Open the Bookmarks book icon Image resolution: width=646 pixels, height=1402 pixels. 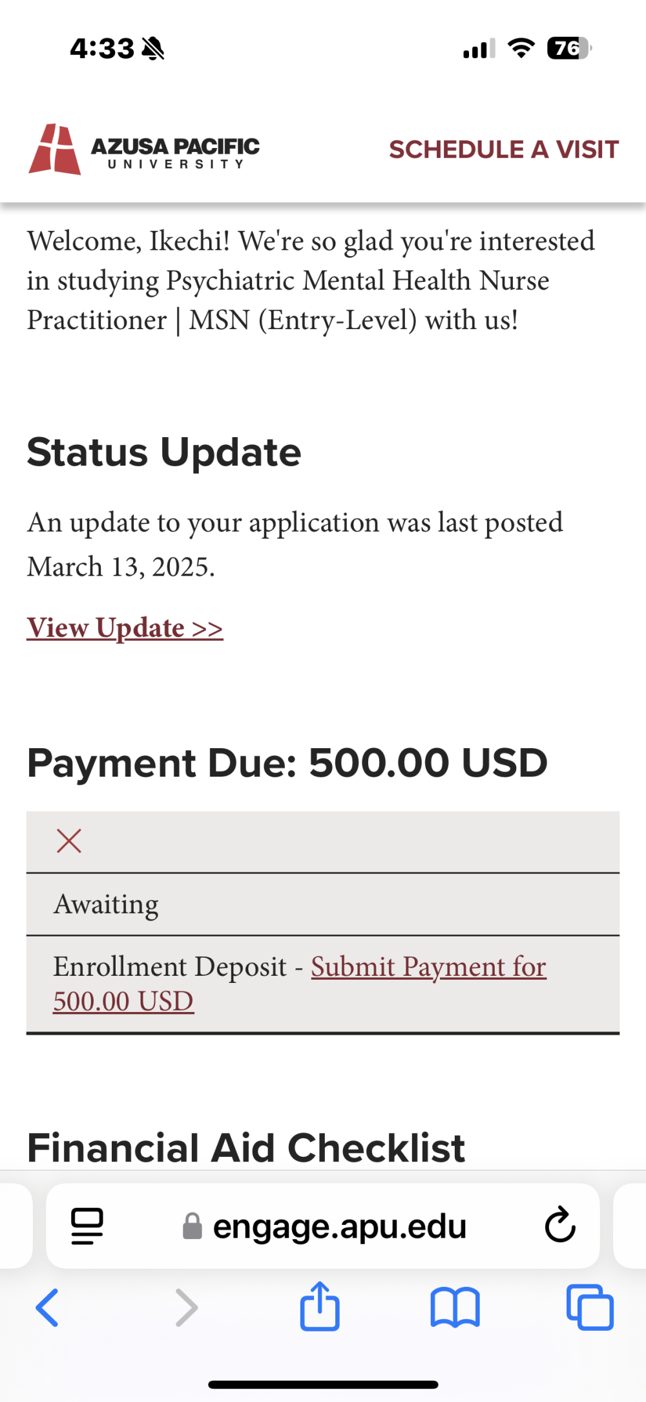click(x=455, y=1308)
